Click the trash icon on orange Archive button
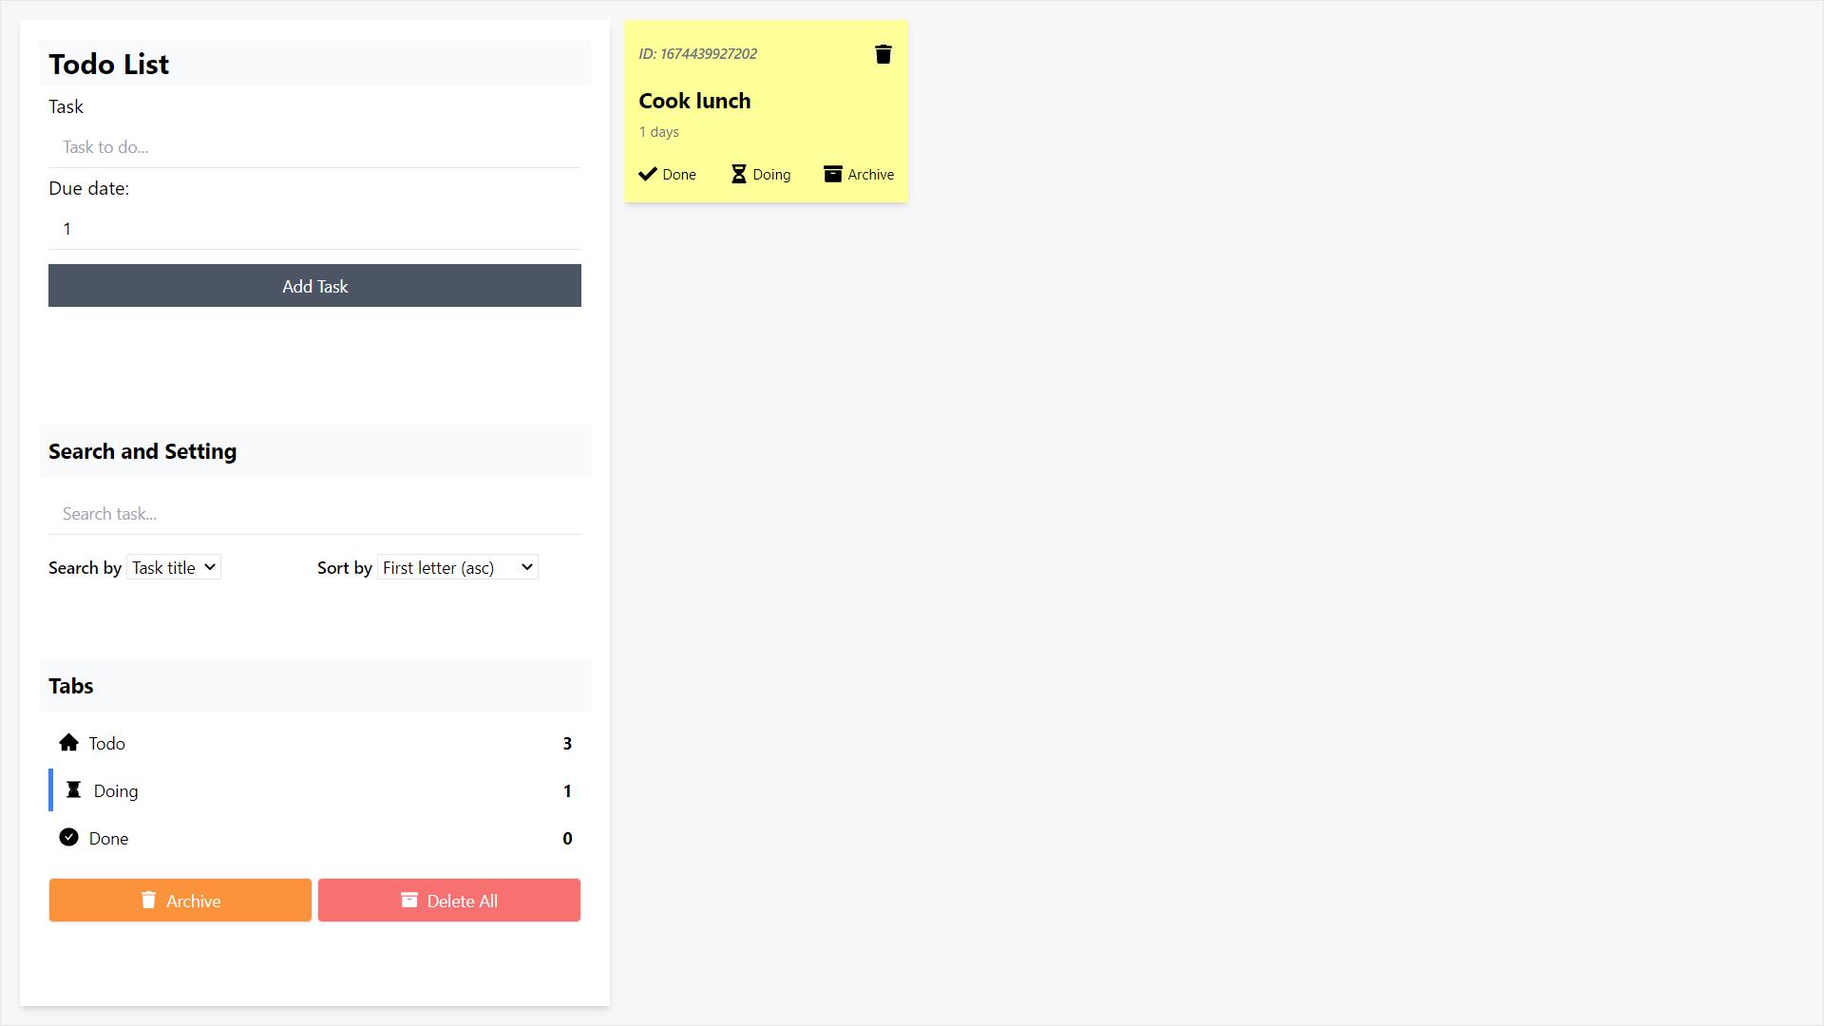 tap(148, 900)
